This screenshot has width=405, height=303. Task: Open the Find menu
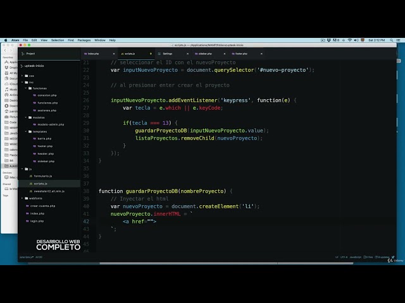(71, 40)
